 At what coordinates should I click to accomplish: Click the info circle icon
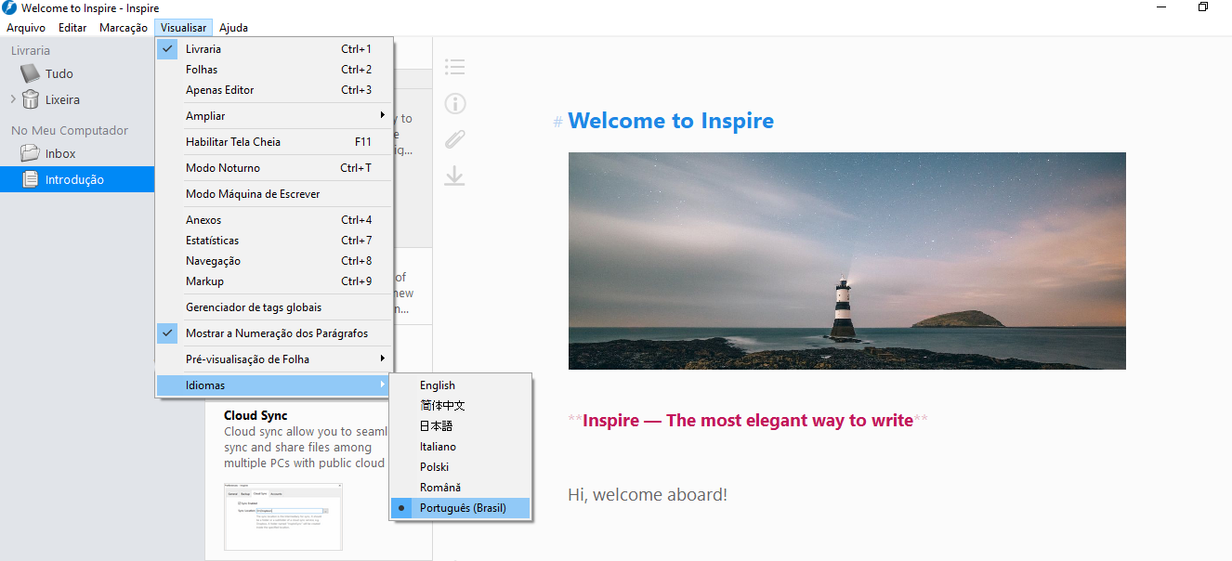click(454, 103)
